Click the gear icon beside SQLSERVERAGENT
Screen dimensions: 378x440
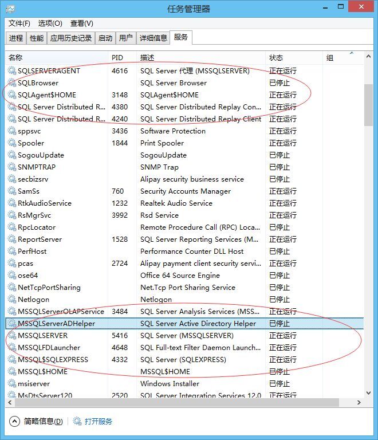coord(12,70)
